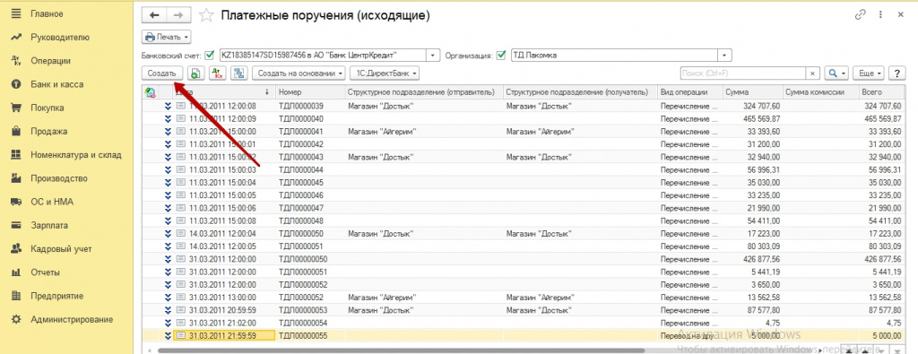Select the cell ТДЛ0000043 in Номер column
The height and width of the screenshot is (354, 918).
click(310, 157)
